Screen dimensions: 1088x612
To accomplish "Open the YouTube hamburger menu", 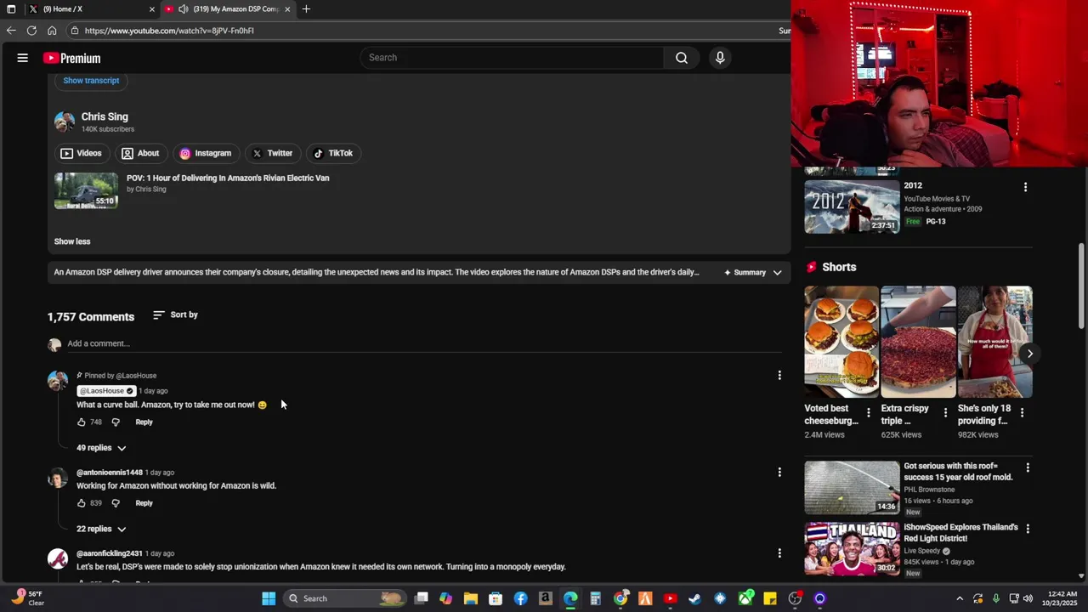I will click(23, 58).
